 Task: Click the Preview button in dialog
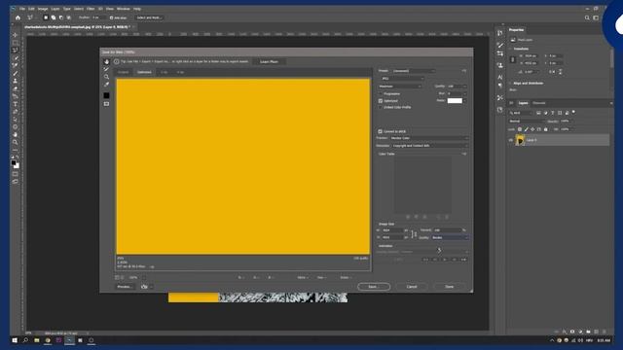[125, 287]
